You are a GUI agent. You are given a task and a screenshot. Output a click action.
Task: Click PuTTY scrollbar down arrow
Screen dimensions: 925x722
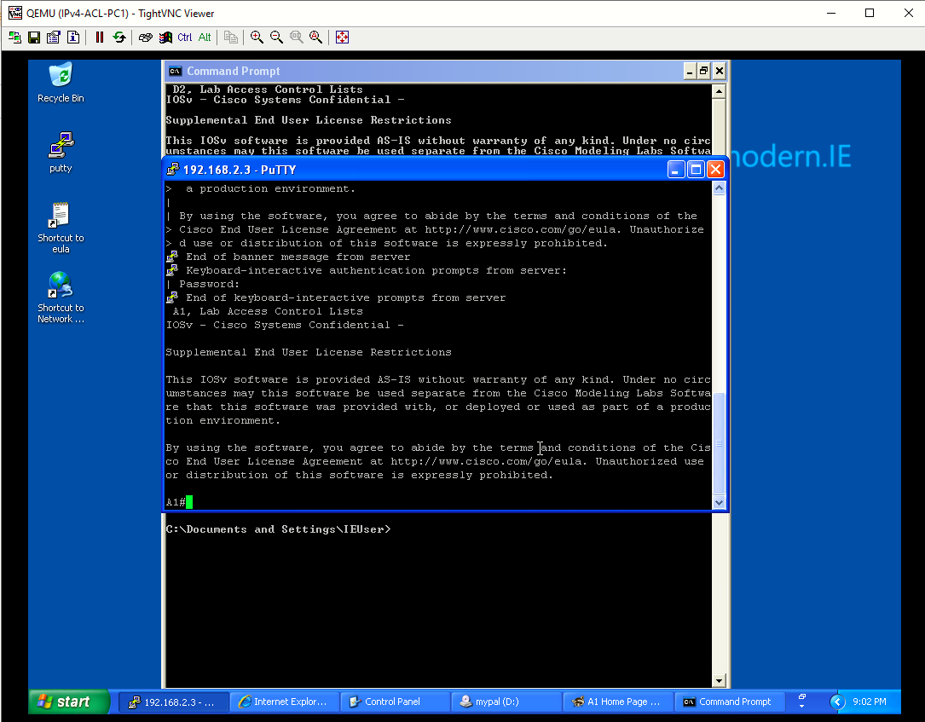point(719,503)
